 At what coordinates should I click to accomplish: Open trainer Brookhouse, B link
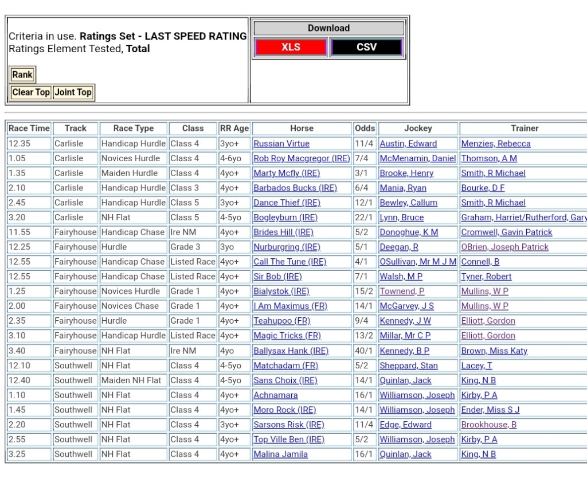coord(489,425)
